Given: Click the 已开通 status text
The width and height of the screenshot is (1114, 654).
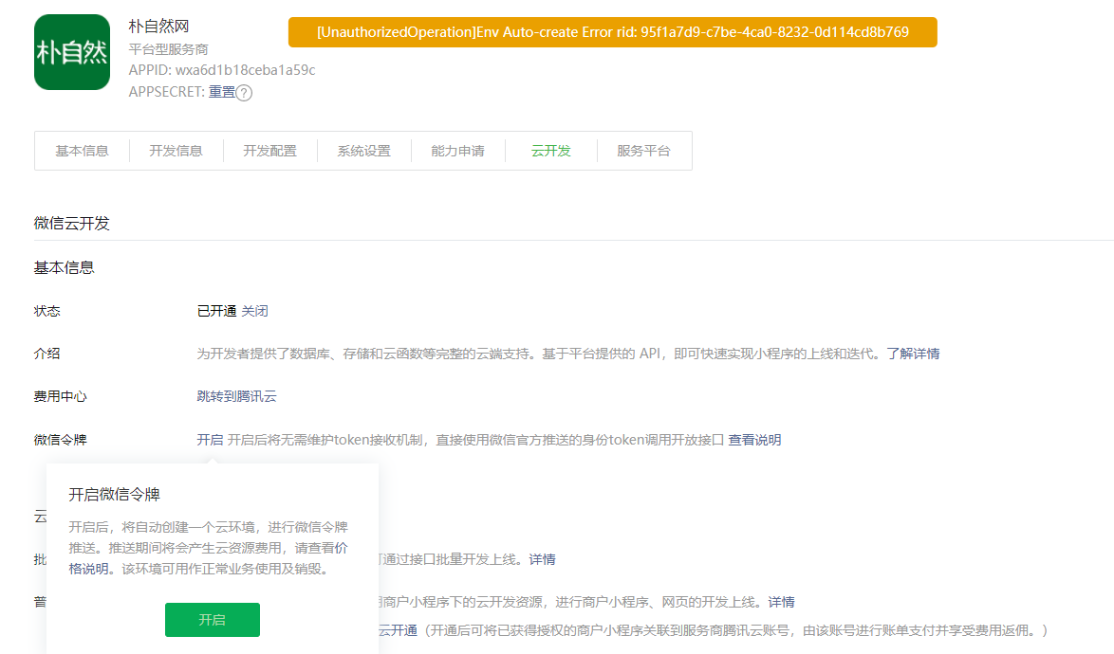Looking at the screenshot, I should click(216, 311).
